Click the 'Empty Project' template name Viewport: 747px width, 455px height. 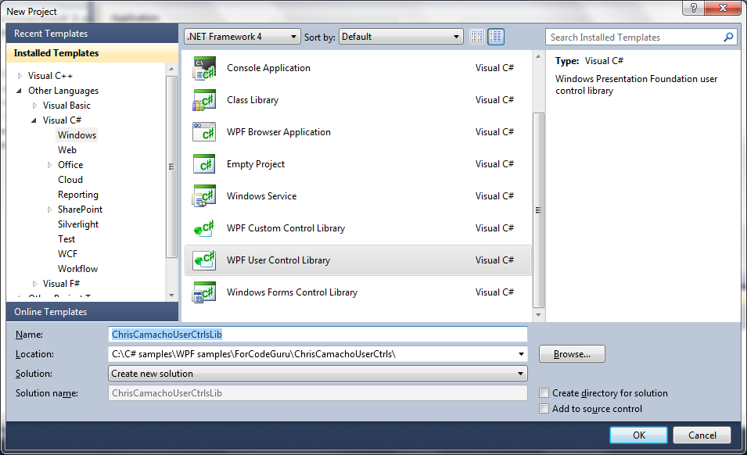[x=256, y=164]
